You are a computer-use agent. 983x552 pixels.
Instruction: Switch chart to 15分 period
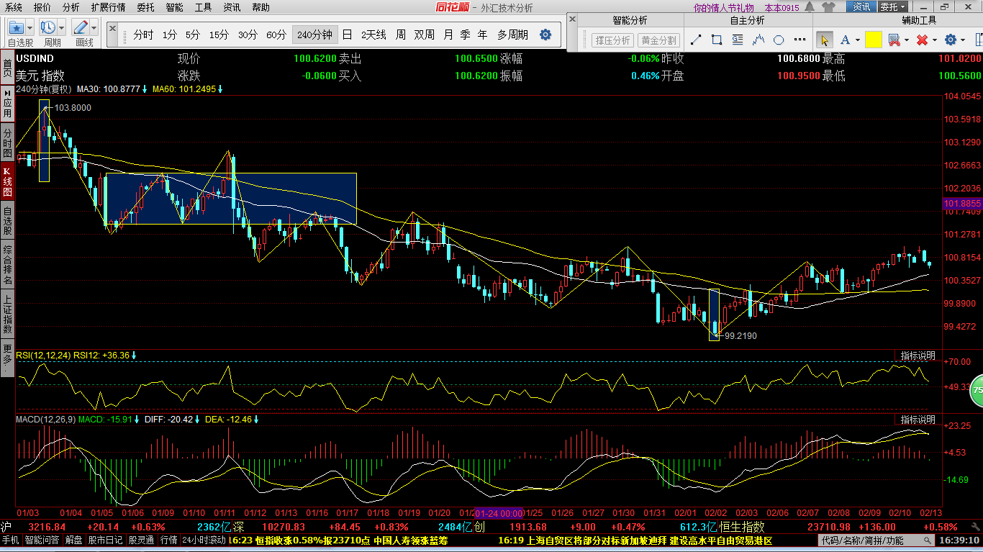click(219, 35)
